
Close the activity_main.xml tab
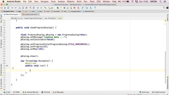[38, 14]
